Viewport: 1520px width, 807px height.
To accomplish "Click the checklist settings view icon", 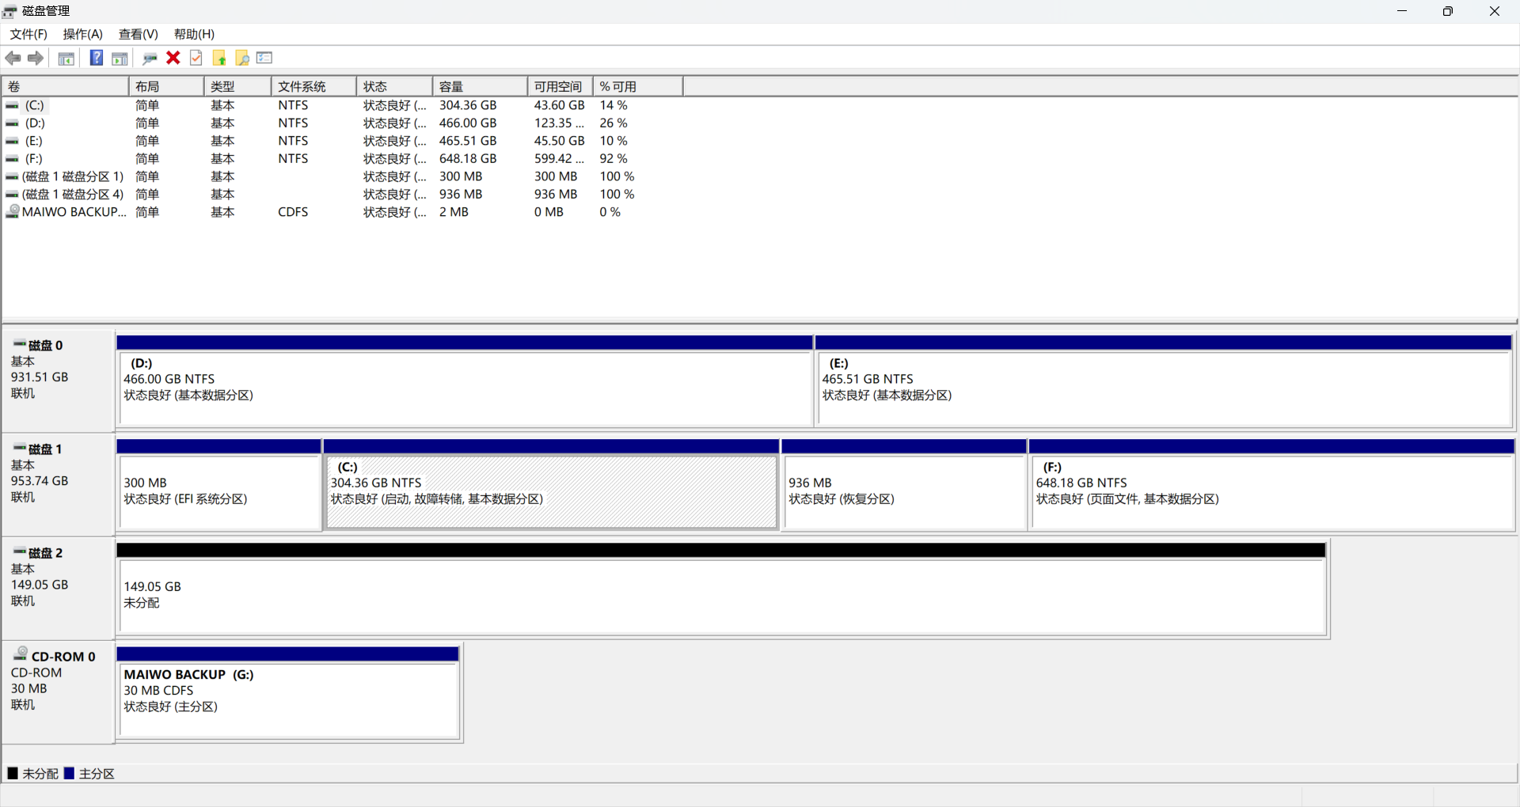I will (265, 58).
